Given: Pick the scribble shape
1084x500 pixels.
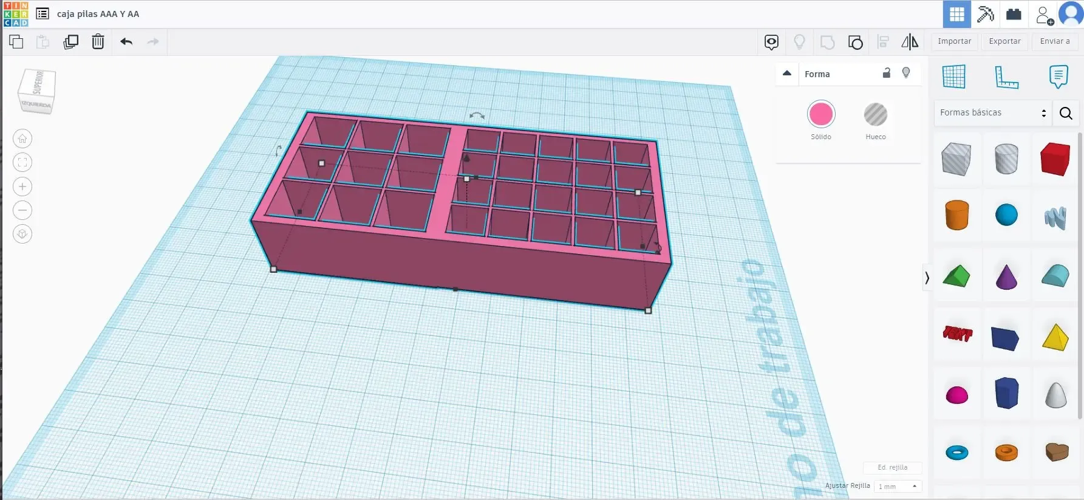Looking at the screenshot, I should [x=1055, y=217].
